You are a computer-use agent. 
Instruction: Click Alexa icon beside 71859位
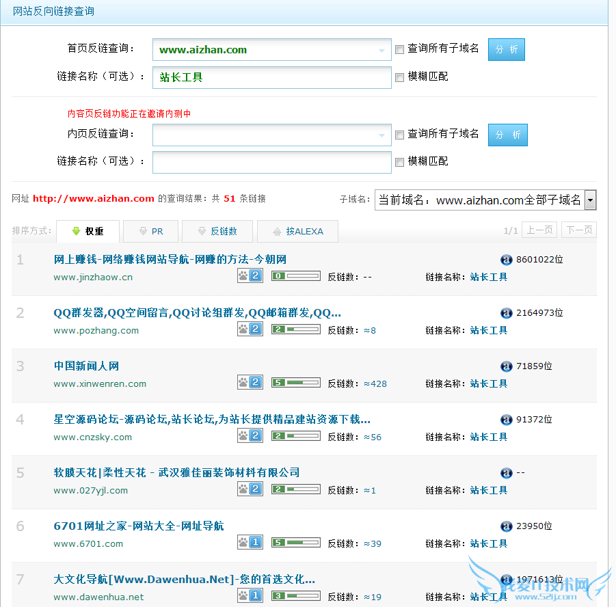pos(507,366)
